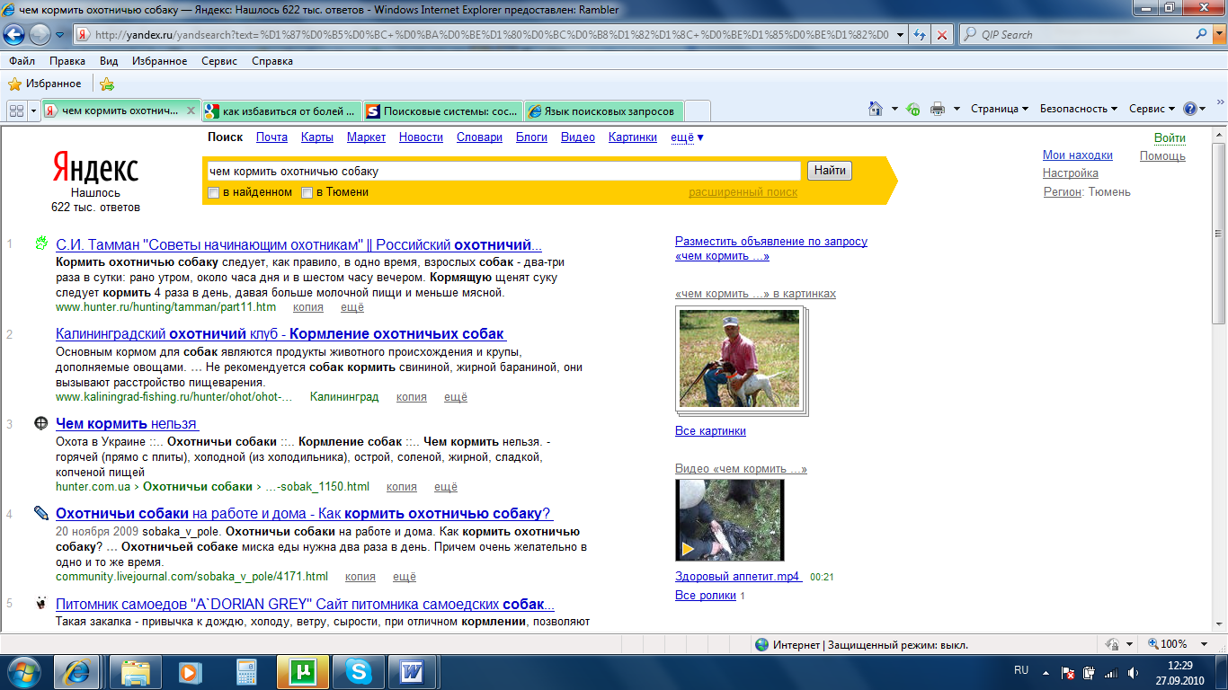Open Favorites star button

44,84
